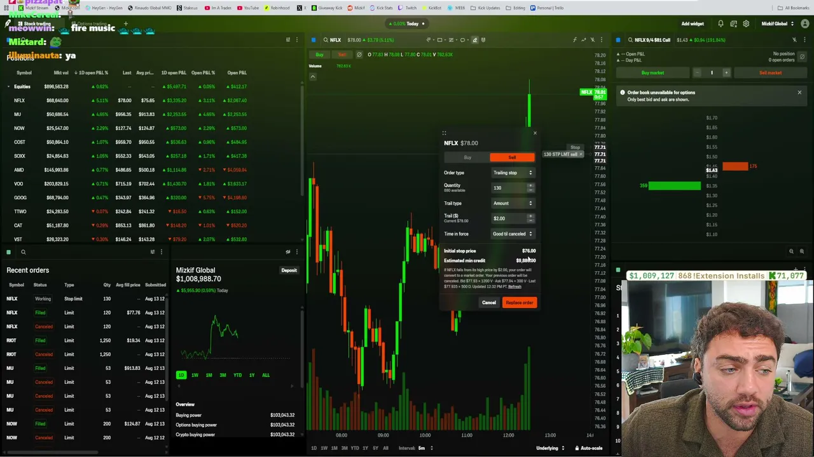Click the Add widget button
The width and height of the screenshot is (814, 457).
[x=693, y=24]
